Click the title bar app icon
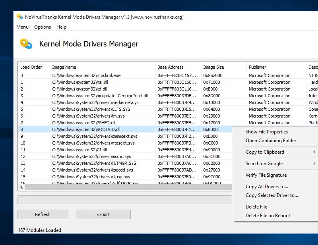318x245 pixels. point(19,17)
